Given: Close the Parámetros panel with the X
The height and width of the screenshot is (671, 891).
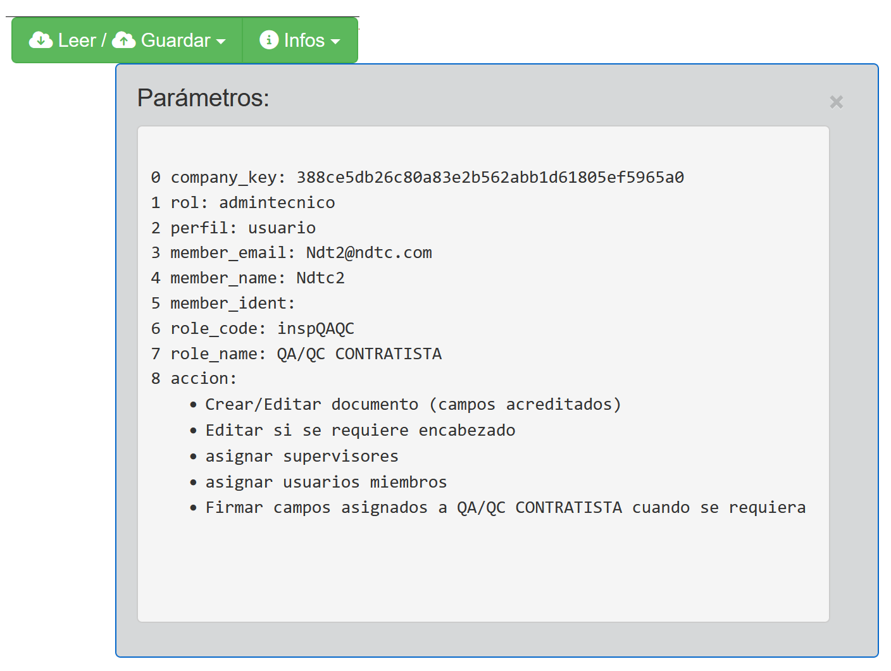Looking at the screenshot, I should tap(836, 102).
